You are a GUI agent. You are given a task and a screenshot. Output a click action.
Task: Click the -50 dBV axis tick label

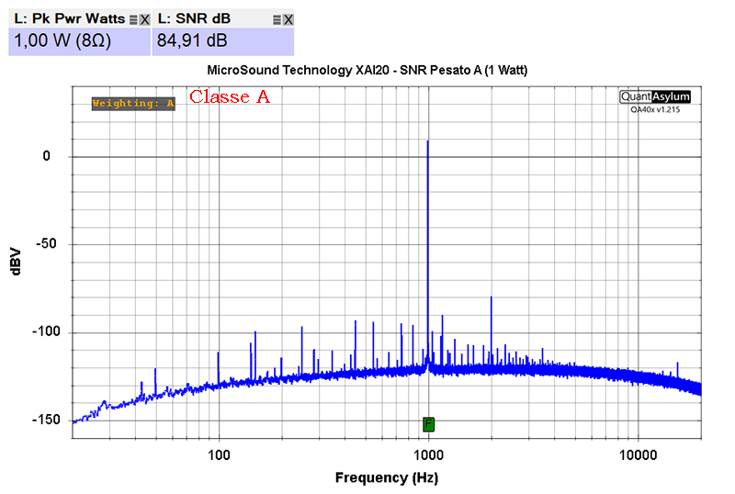tap(46, 244)
